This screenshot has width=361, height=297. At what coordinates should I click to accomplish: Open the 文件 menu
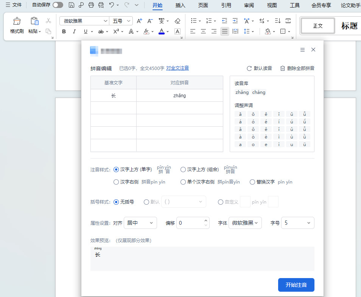[x=14, y=5]
